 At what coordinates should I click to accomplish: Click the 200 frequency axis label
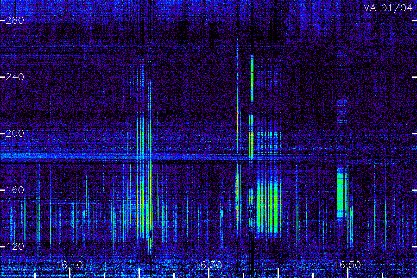[x=15, y=133]
